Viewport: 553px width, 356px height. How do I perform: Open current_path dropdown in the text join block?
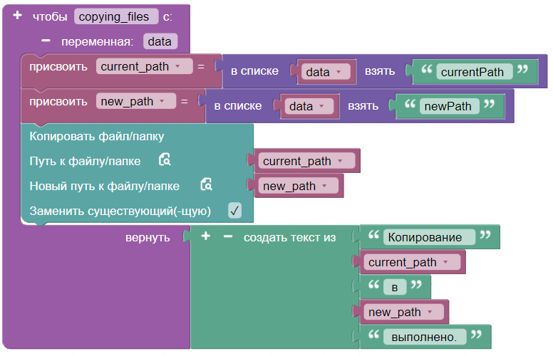click(413, 262)
